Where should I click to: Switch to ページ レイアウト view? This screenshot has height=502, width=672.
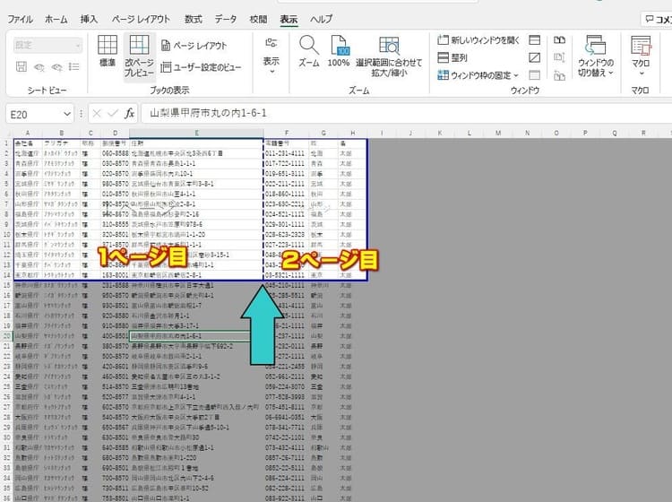pyautogui.click(x=194, y=46)
